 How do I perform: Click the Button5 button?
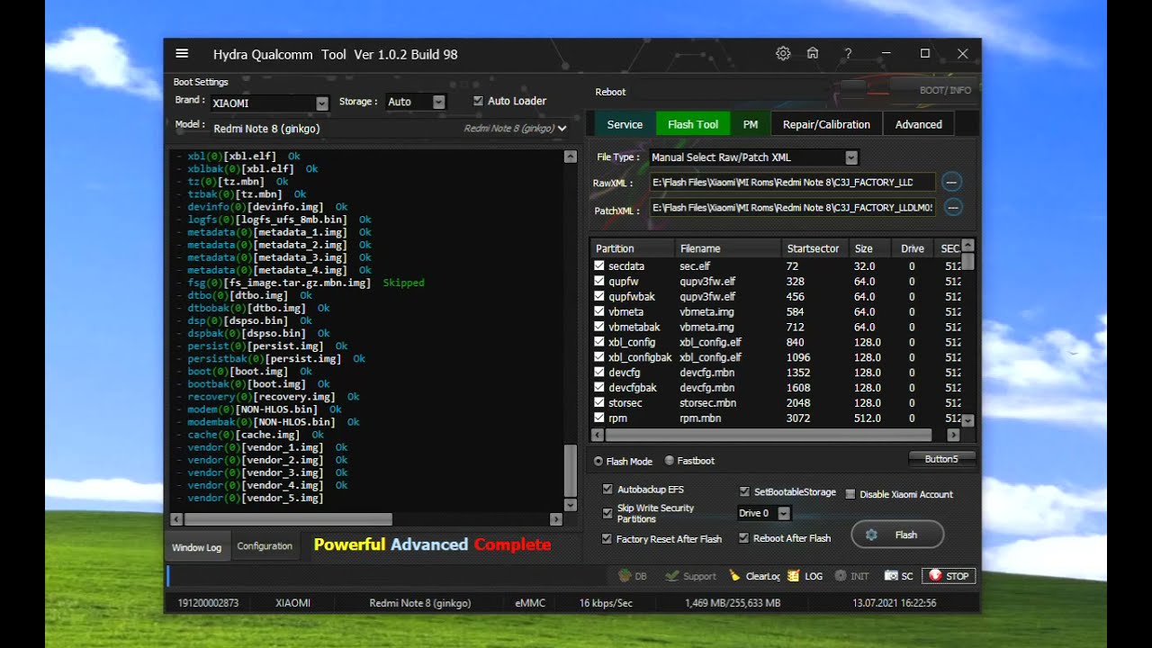[x=941, y=459]
